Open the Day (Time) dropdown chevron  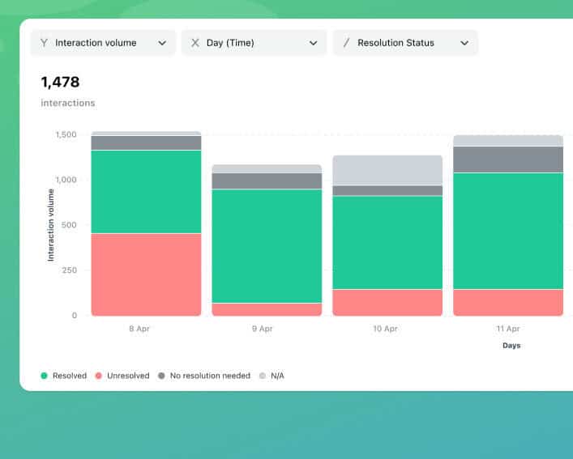313,43
